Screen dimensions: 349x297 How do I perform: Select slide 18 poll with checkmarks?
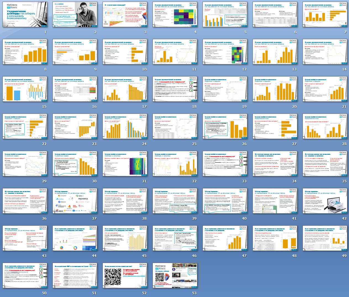click(x=175, y=89)
